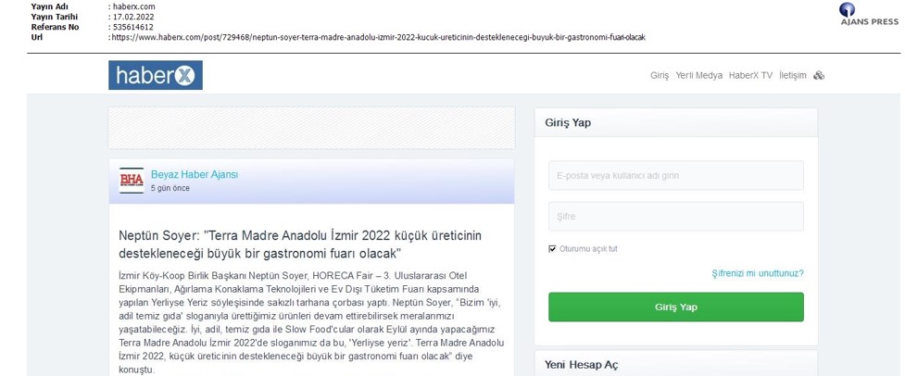The width and height of the screenshot is (905, 376).
Task: Open HaberX TV from top navigation
Action: pyautogui.click(x=750, y=76)
